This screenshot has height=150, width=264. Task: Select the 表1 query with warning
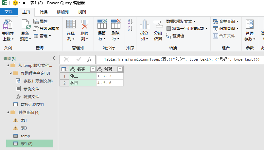pos(20,120)
